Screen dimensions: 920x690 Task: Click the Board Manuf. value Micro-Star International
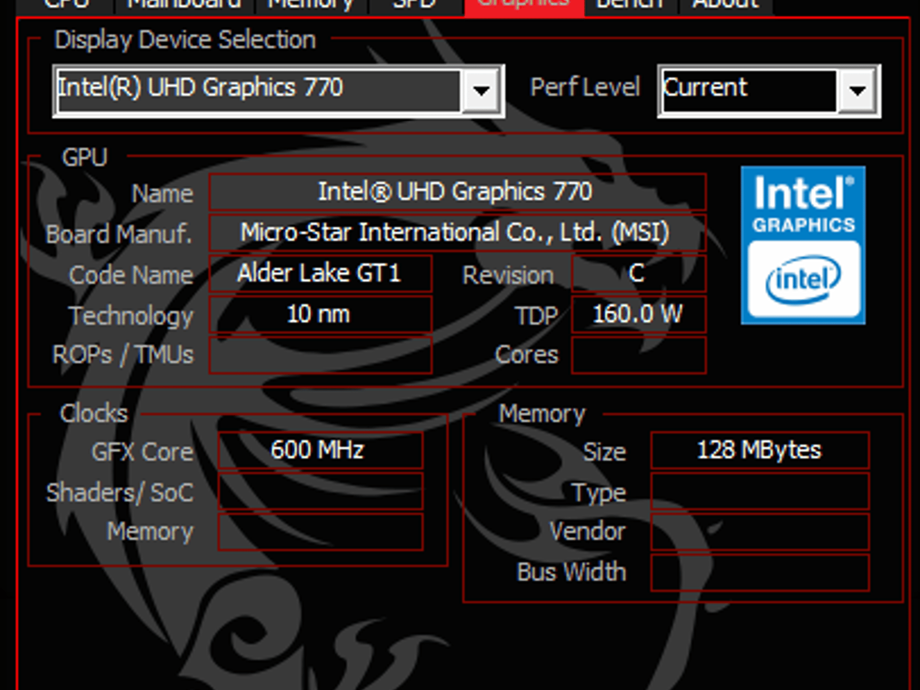coord(457,233)
